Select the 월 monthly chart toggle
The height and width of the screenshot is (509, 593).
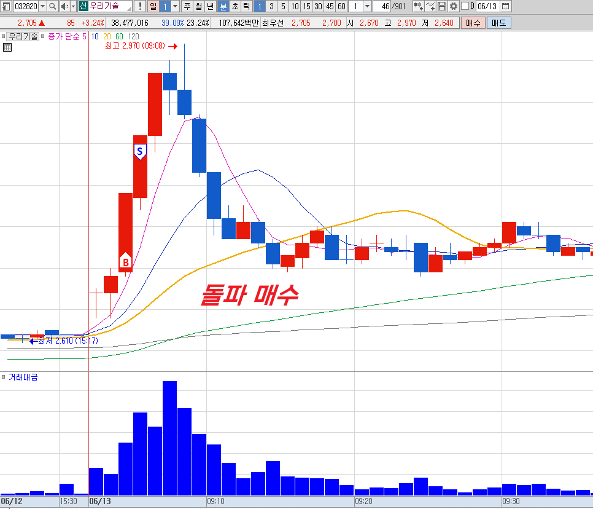(x=199, y=6)
